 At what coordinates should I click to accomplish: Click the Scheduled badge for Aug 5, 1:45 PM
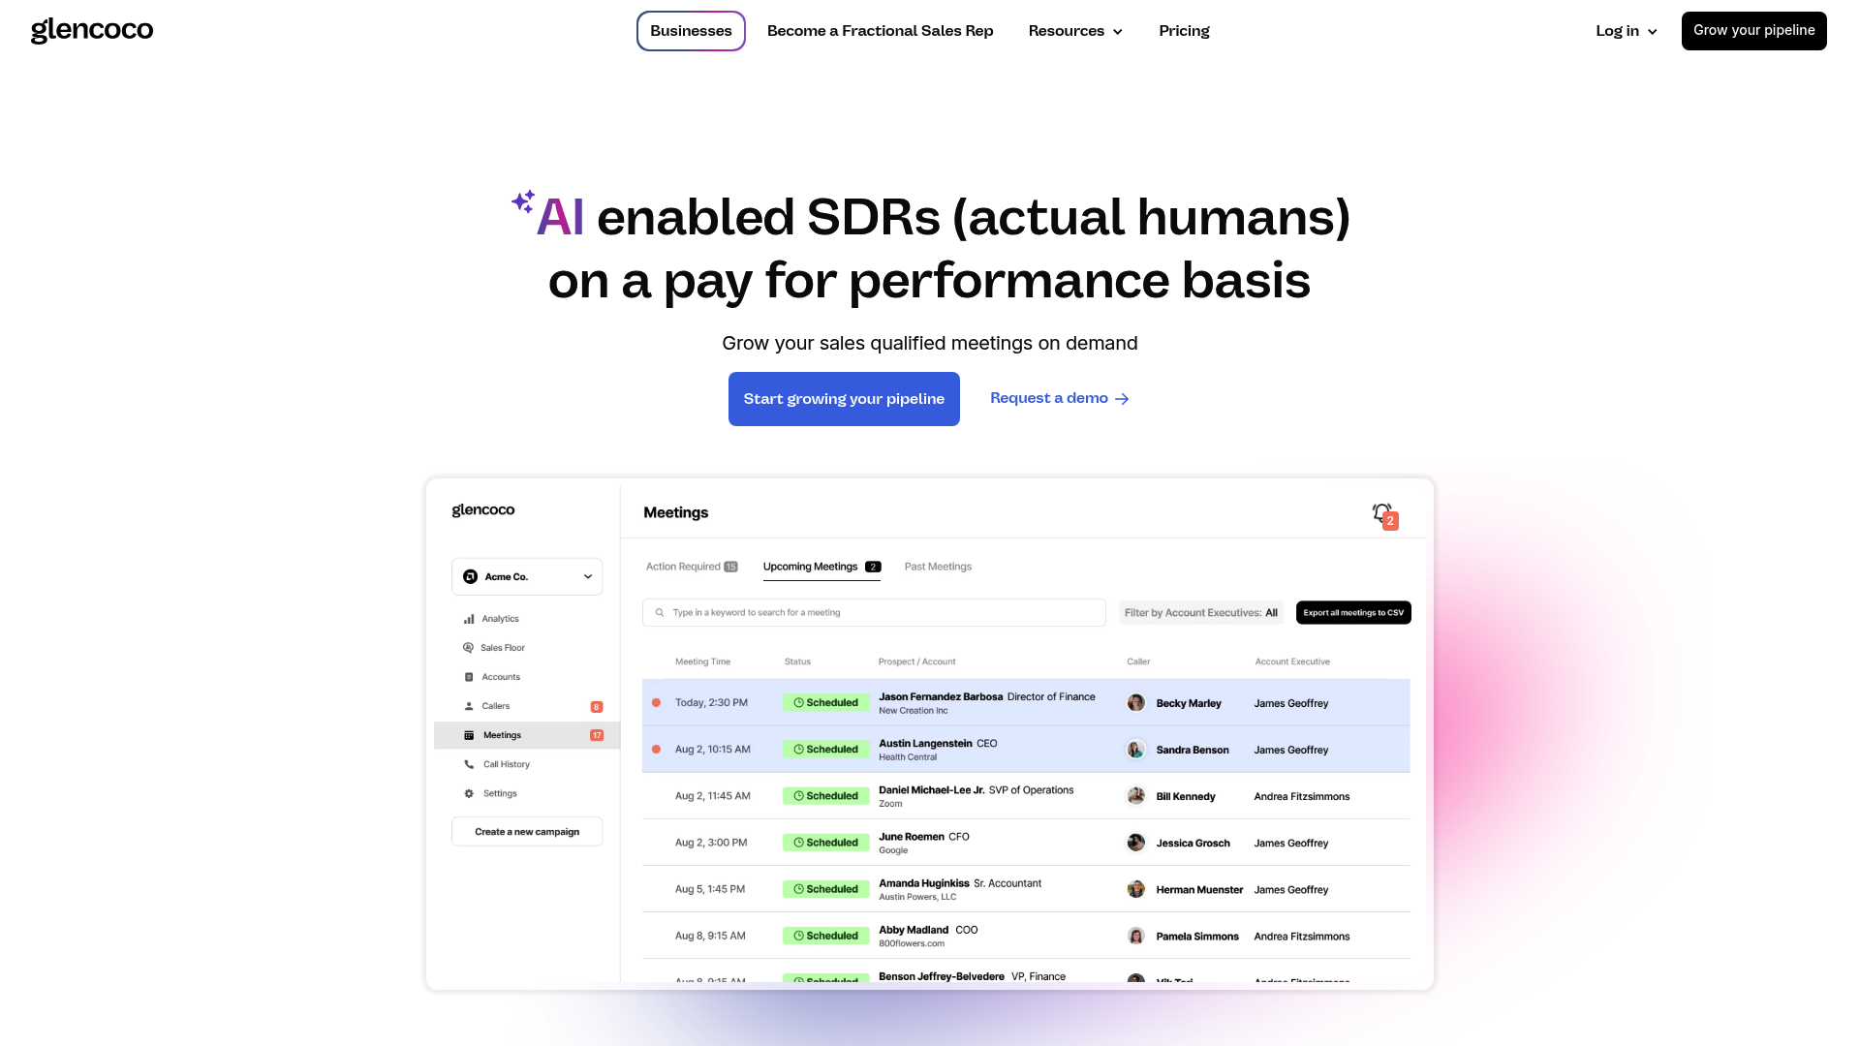click(x=826, y=889)
